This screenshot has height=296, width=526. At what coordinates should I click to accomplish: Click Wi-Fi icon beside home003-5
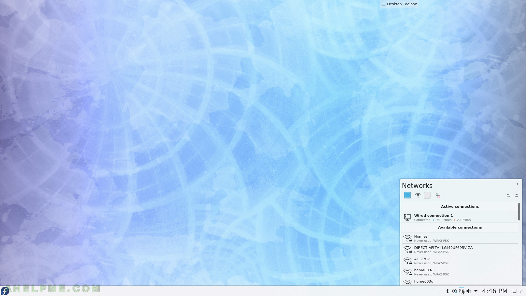click(x=408, y=272)
